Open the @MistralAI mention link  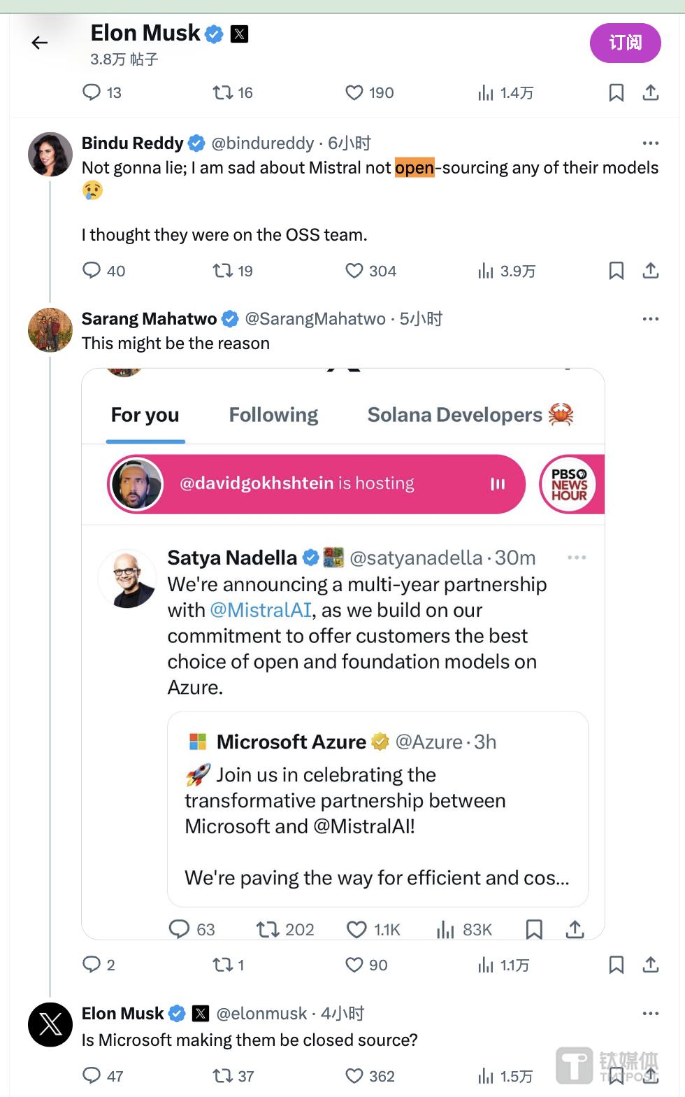pos(261,610)
